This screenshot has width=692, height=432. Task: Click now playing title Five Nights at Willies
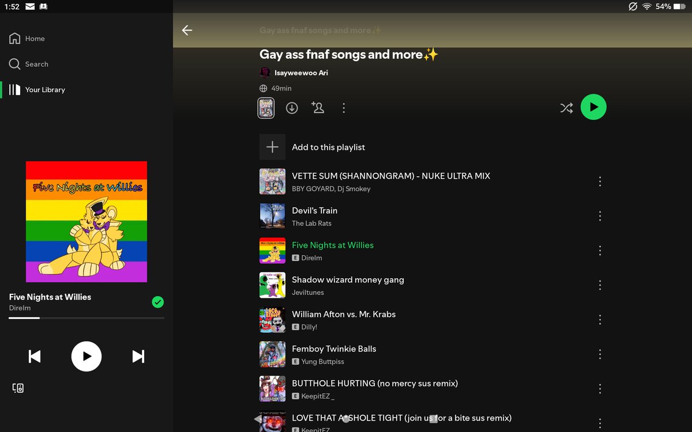pyautogui.click(x=50, y=297)
